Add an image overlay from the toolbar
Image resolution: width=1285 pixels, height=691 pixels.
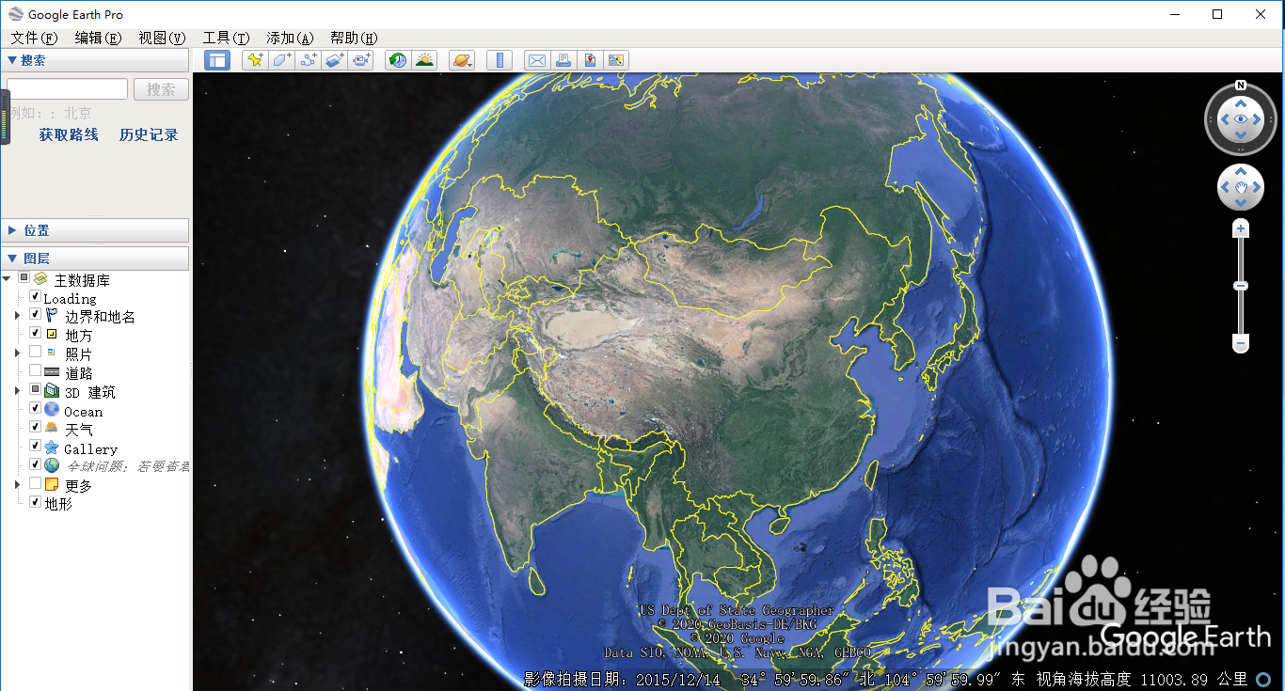pyautogui.click(x=335, y=60)
